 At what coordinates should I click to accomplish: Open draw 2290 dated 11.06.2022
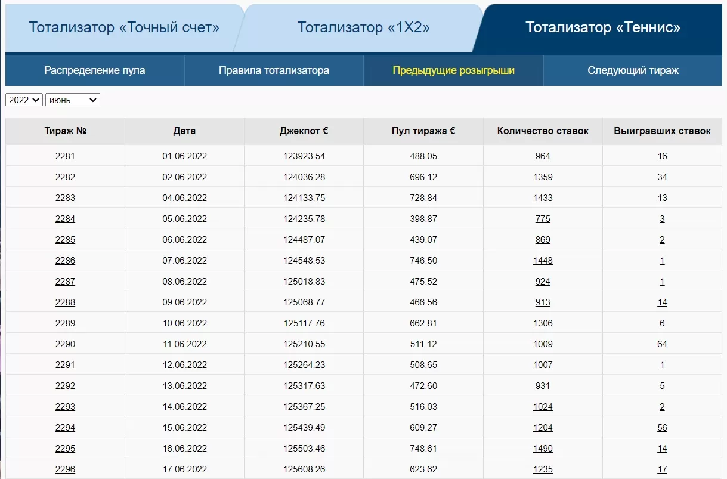[65, 344]
